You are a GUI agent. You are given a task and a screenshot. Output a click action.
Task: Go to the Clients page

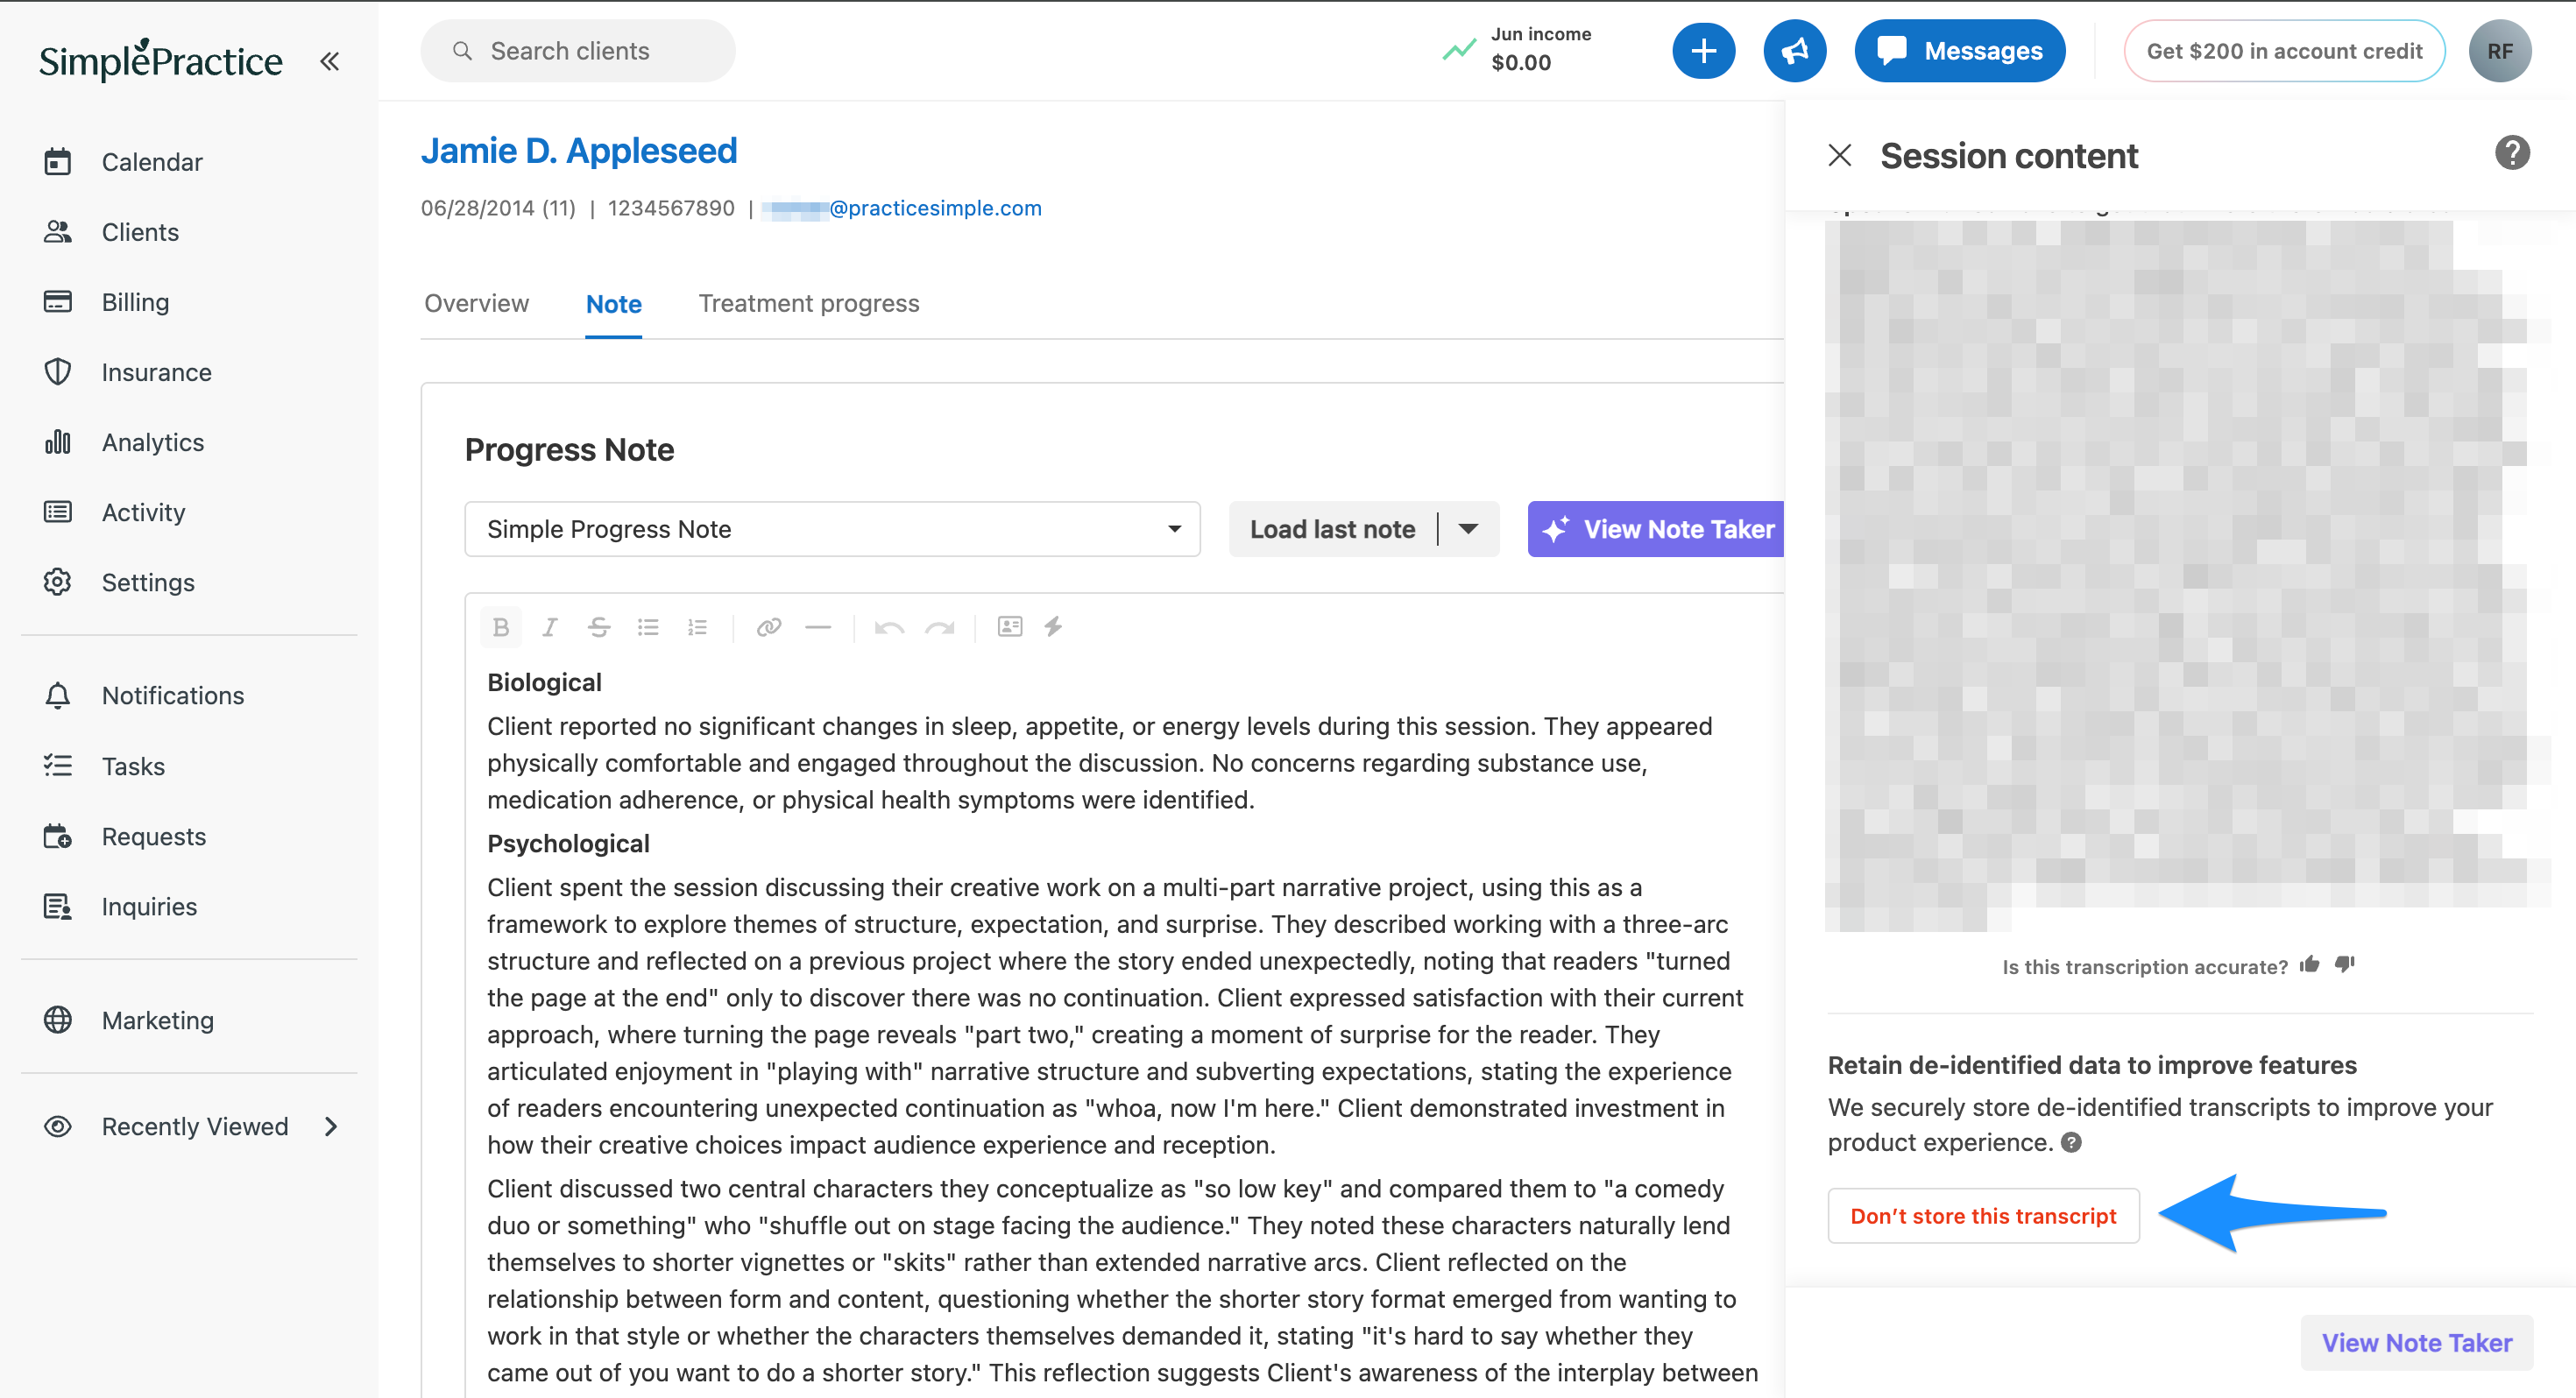tap(140, 232)
